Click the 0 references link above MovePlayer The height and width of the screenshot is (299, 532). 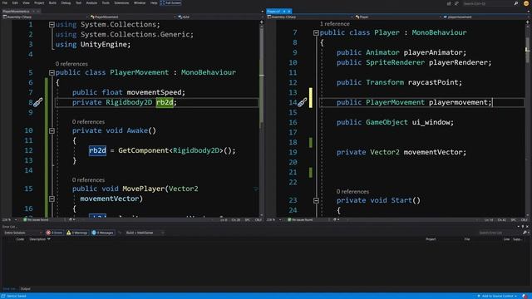click(88, 180)
